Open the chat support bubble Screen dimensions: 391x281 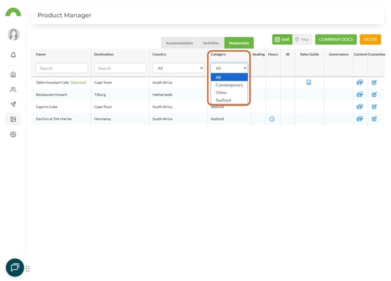point(15,267)
